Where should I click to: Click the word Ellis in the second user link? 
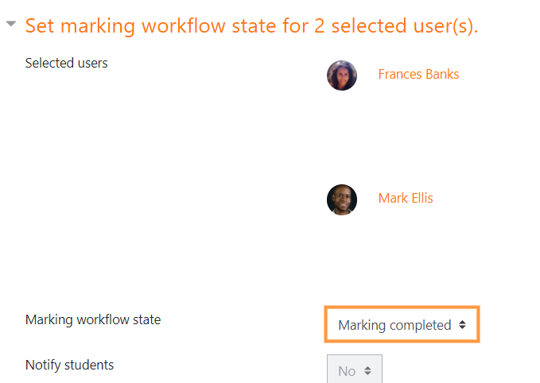click(422, 198)
